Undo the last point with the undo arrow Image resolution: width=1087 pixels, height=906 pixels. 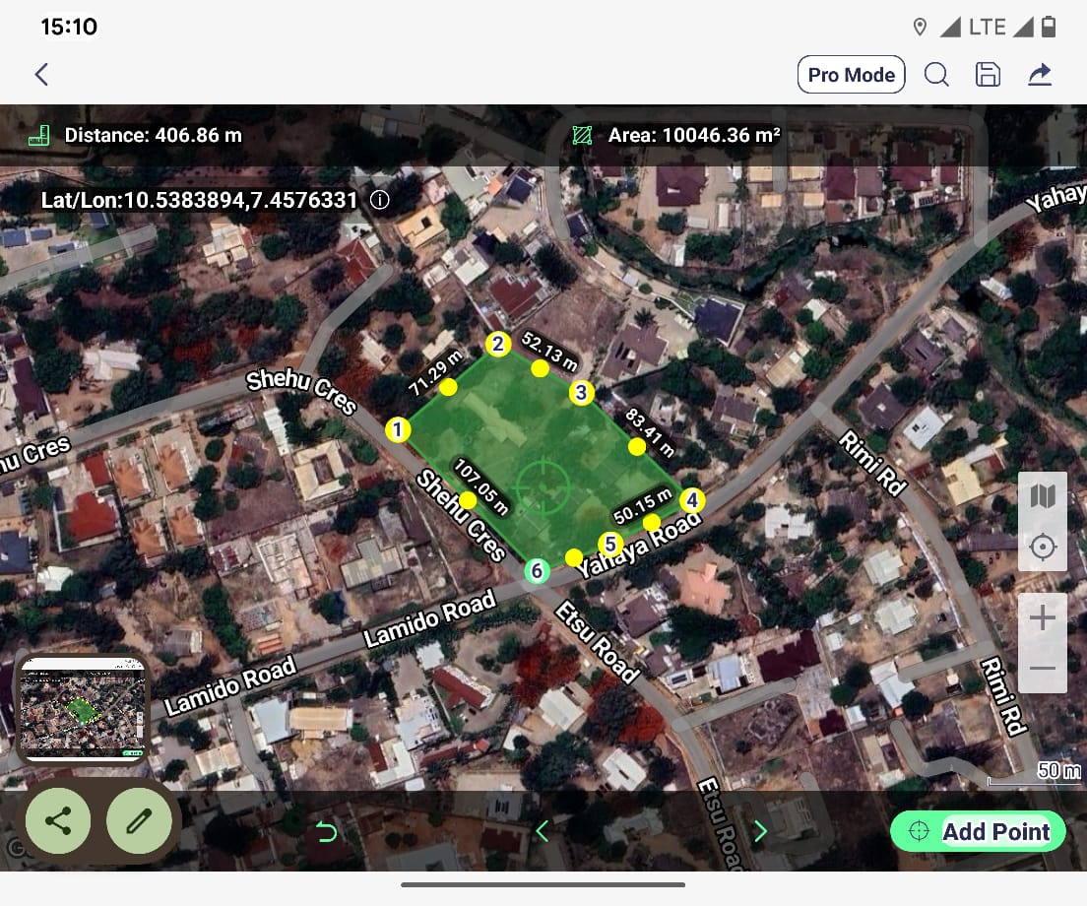(326, 832)
